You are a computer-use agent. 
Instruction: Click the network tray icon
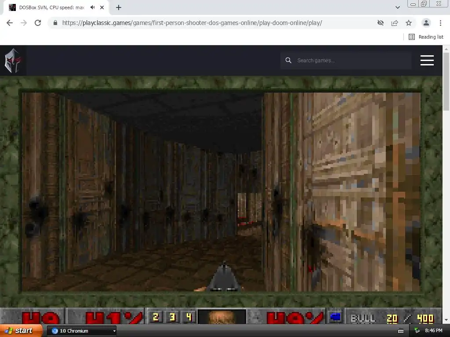(x=417, y=331)
